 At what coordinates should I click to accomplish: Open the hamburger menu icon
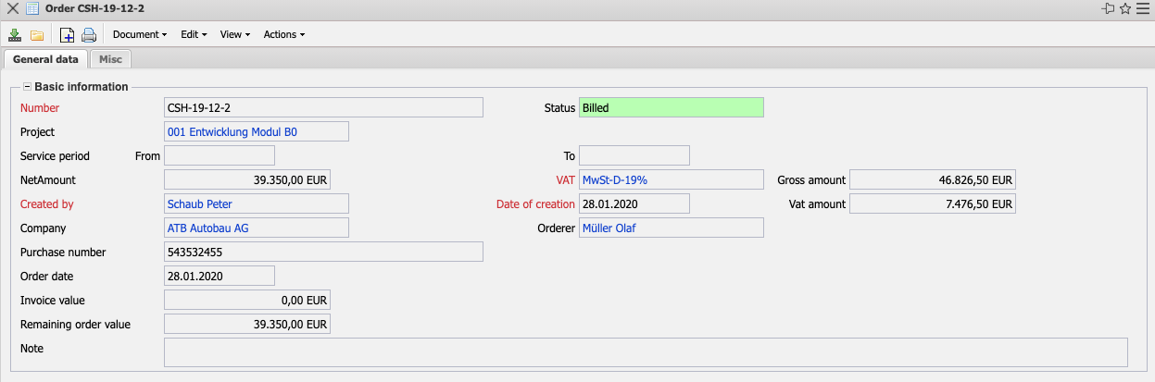pos(1143,8)
